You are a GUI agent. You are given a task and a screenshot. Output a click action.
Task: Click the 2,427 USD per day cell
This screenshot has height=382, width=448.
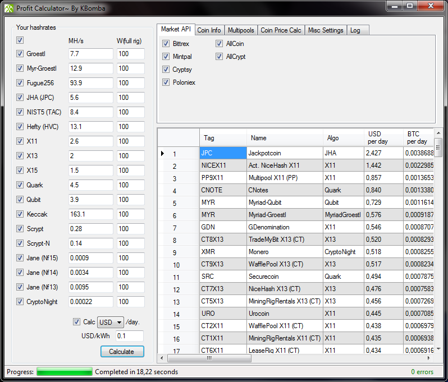click(383, 153)
